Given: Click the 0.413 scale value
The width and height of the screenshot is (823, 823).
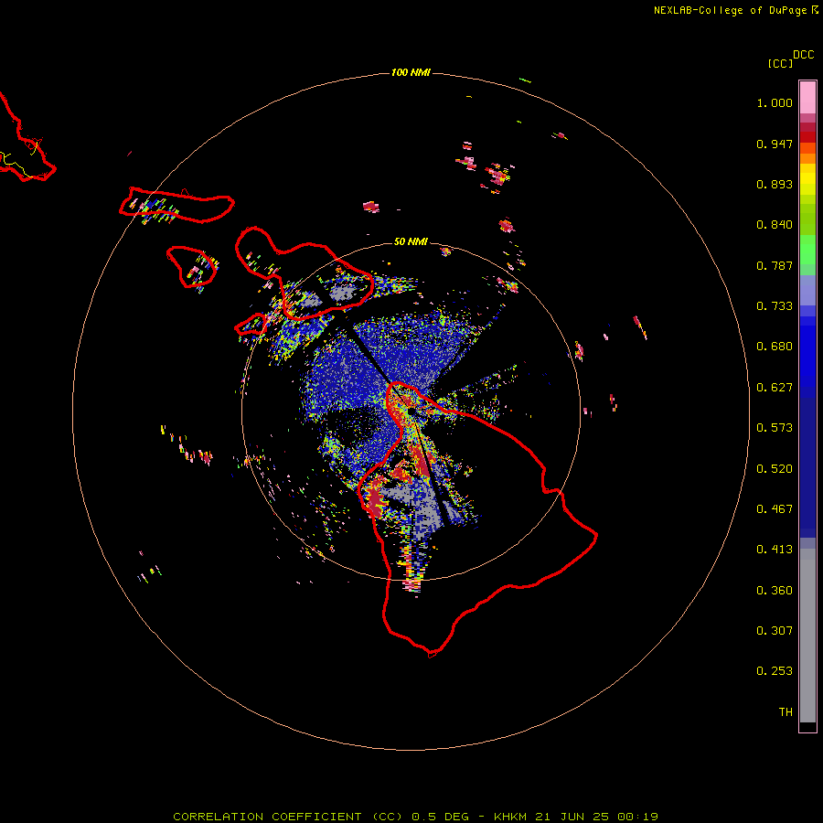Looking at the screenshot, I should click(x=775, y=550).
